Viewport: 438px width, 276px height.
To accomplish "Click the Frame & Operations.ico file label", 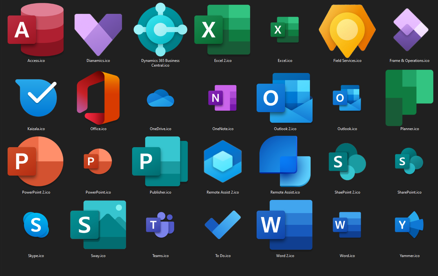I will 410,61.
